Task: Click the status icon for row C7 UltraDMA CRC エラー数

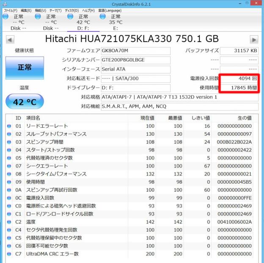Action: coord(9,254)
